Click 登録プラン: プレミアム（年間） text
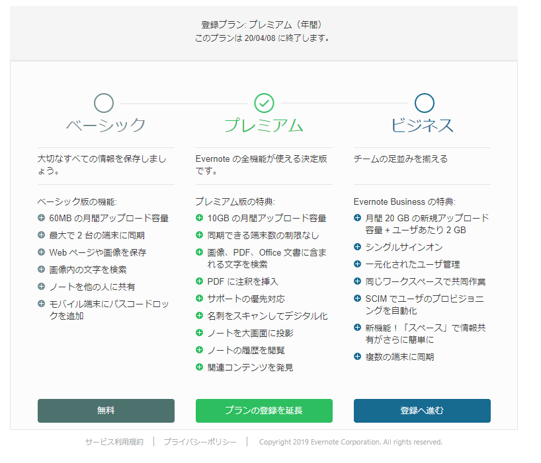541x463 pixels. coord(263,24)
